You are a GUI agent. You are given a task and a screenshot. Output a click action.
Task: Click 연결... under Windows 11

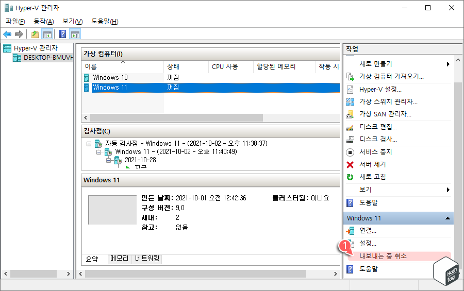(368, 231)
